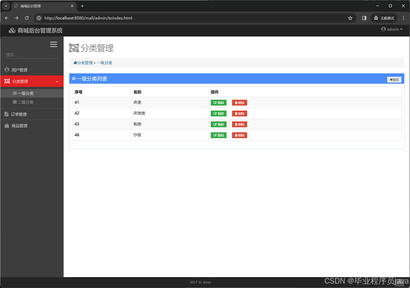Click the chevron next to 分类管理
The image size is (410, 288).
pos(57,81)
